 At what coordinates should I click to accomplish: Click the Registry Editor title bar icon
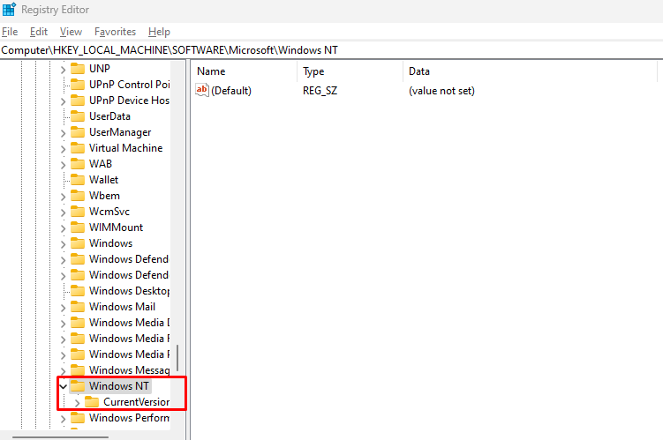[9, 9]
